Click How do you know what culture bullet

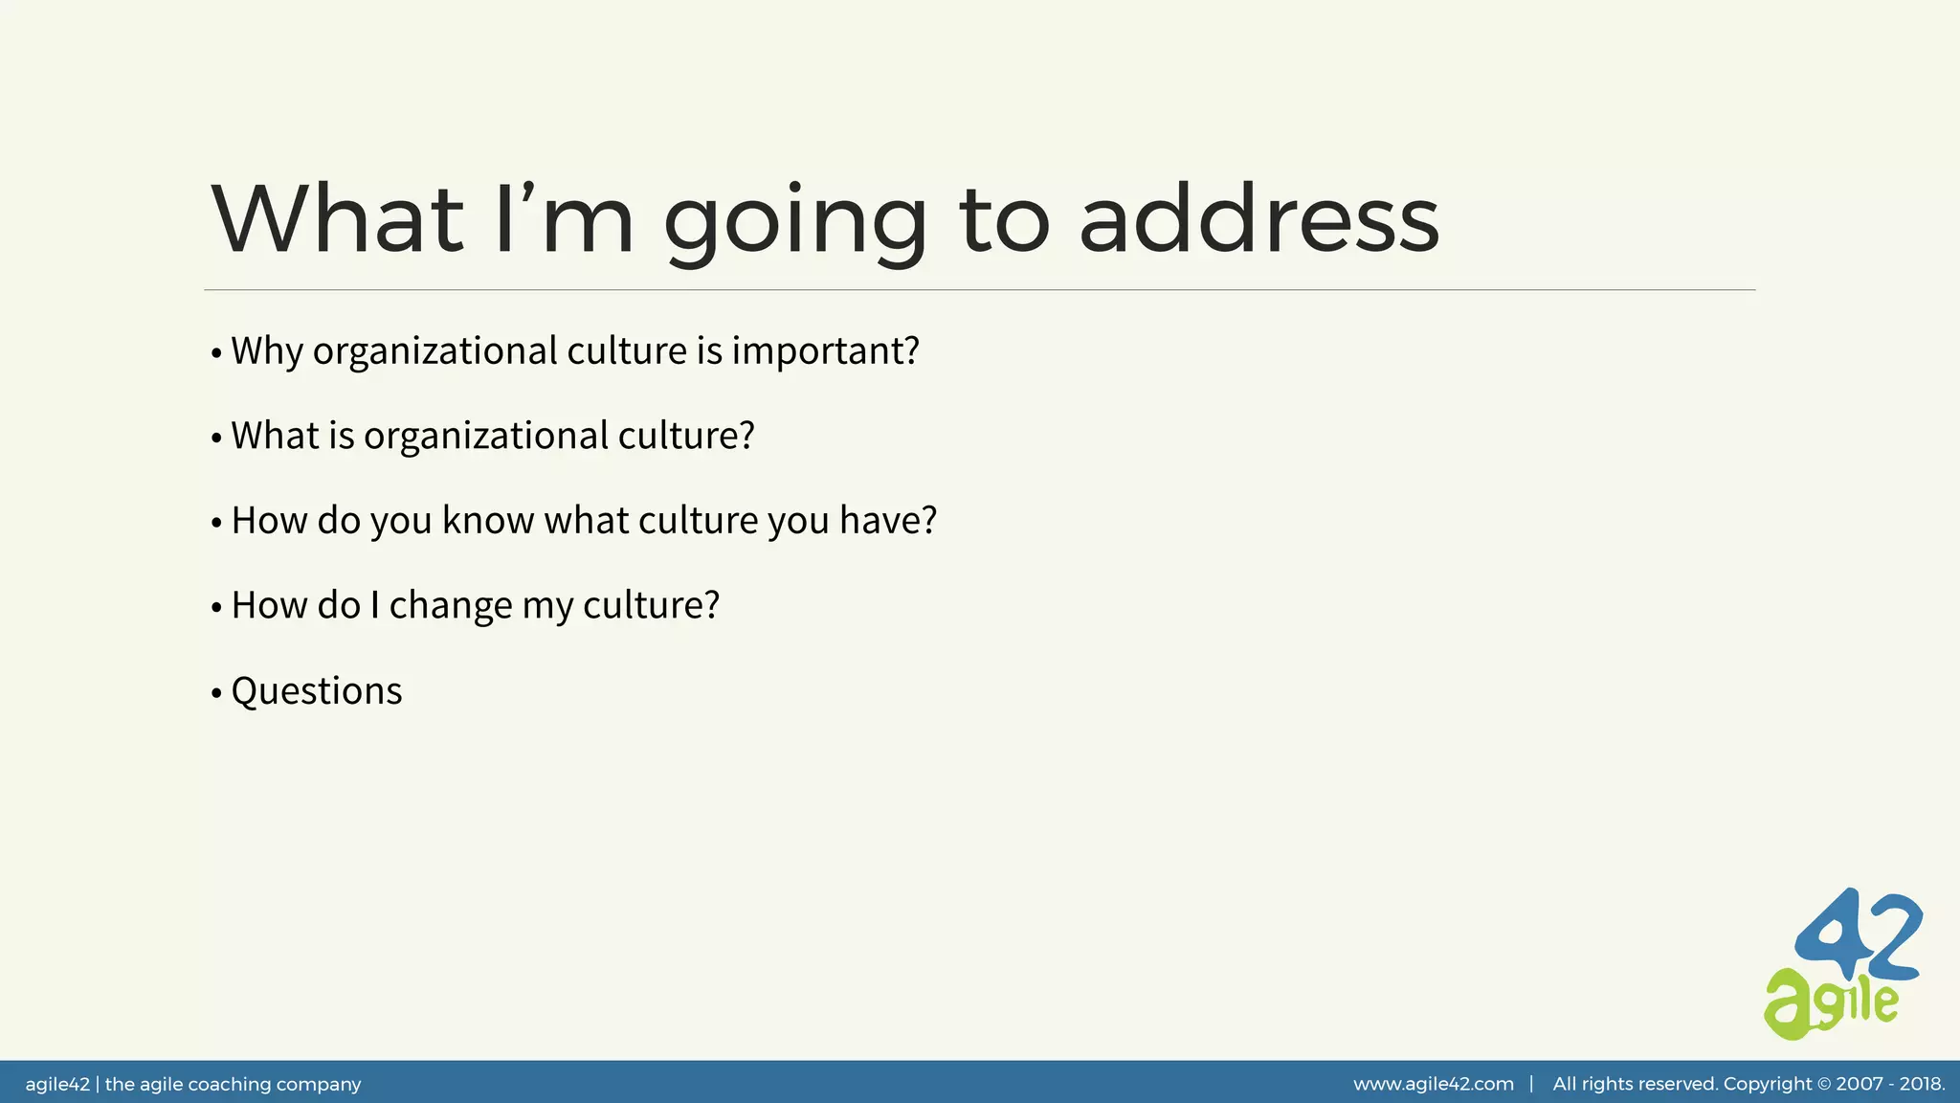pyautogui.click(x=584, y=521)
